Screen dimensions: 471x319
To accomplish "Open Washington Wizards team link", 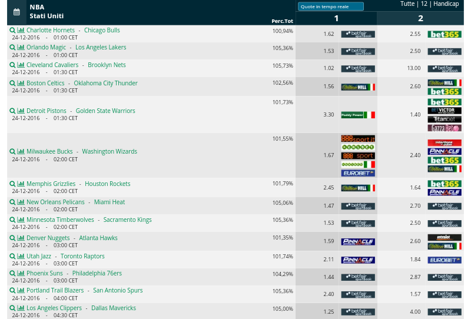I will (x=110, y=151).
